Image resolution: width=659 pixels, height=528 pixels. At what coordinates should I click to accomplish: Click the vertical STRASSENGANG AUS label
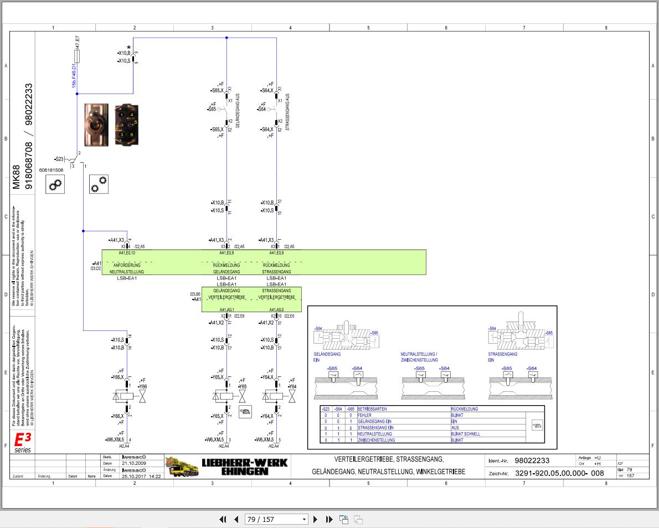tap(287, 112)
